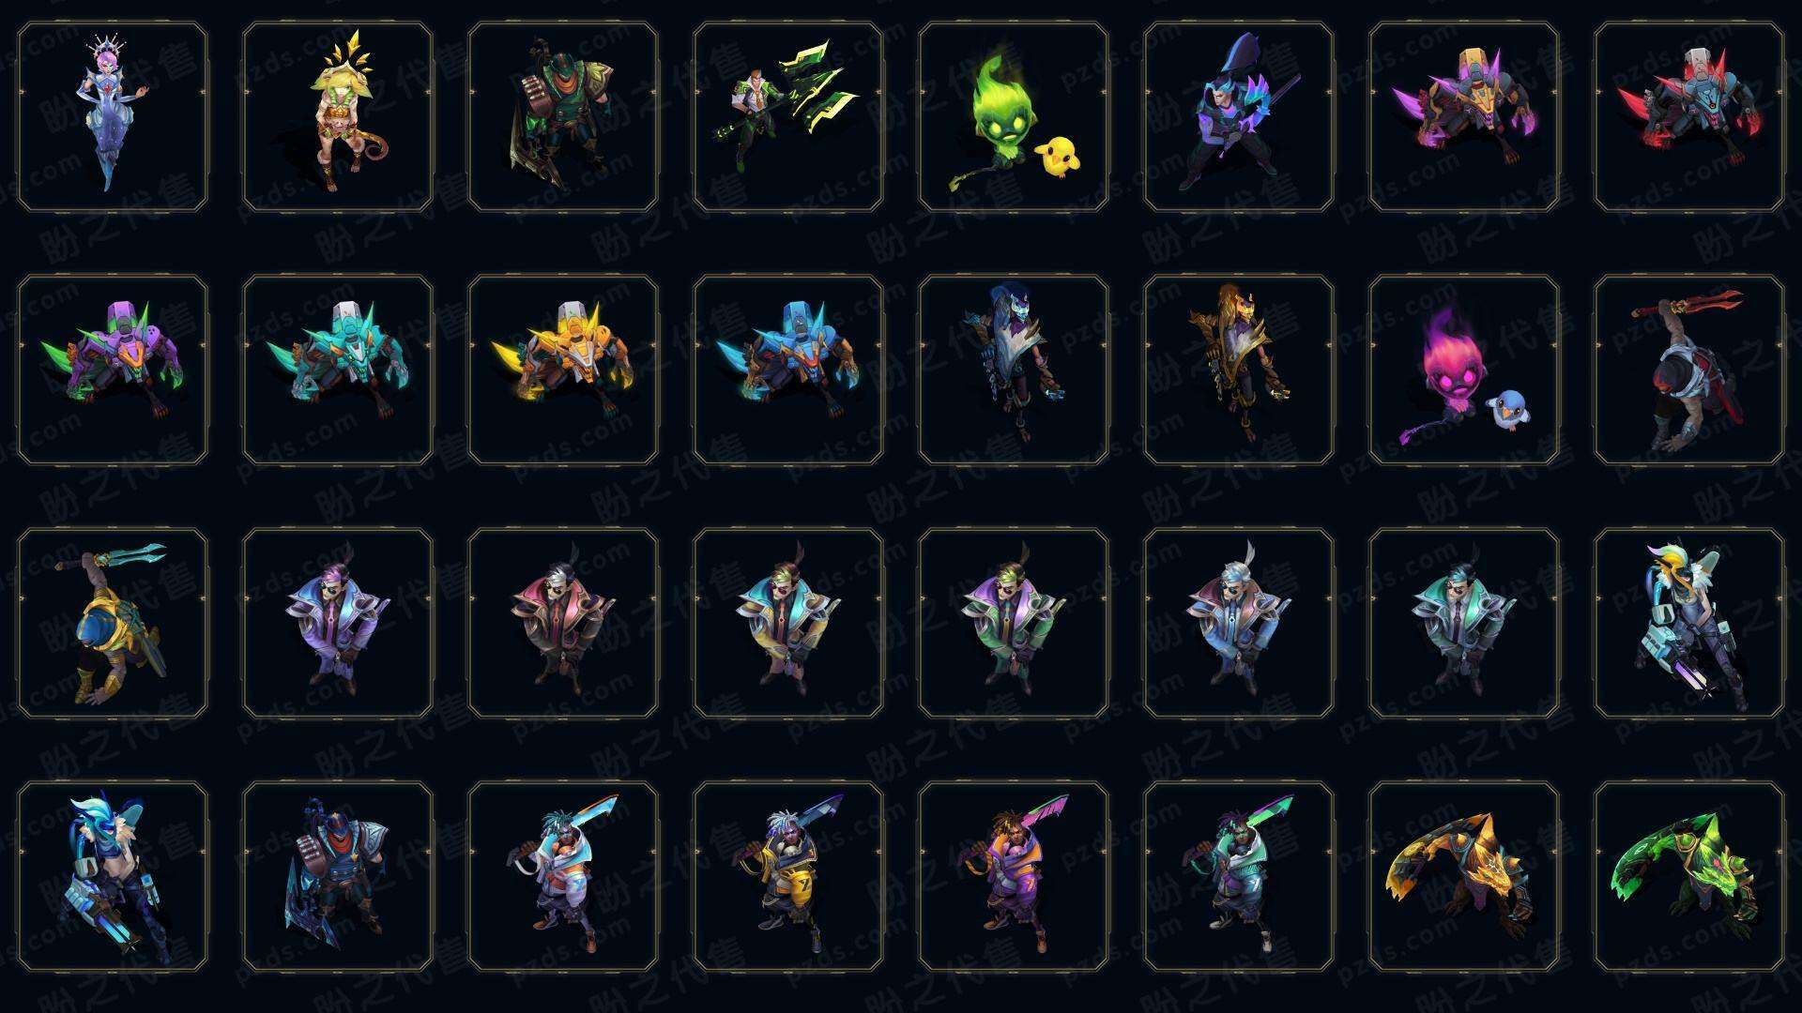The height and width of the screenshot is (1013, 1802).
Task: Pick the golden scythe-armed creature skin
Action: click(x=1464, y=876)
